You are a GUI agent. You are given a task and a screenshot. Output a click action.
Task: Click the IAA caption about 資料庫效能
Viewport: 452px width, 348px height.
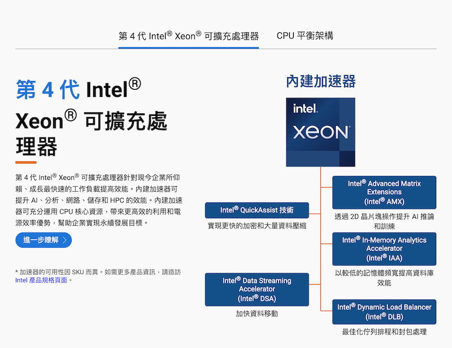tap(384, 277)
